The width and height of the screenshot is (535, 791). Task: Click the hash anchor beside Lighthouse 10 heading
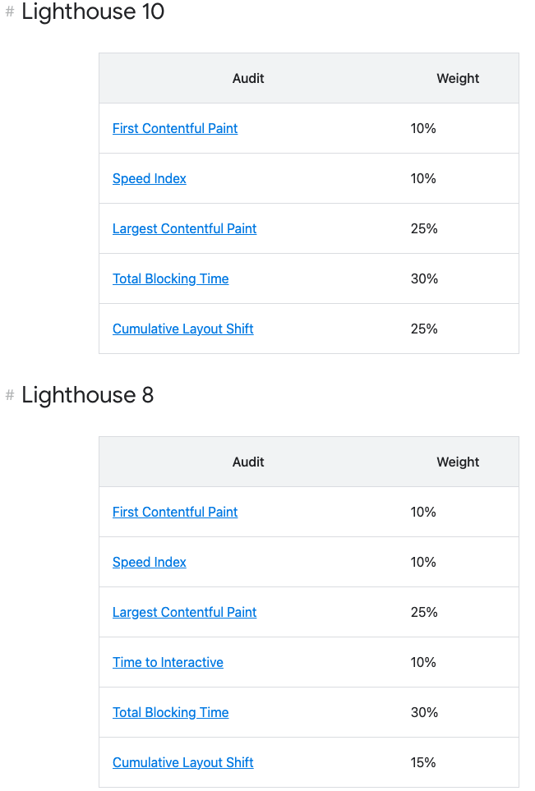(10, 12)
